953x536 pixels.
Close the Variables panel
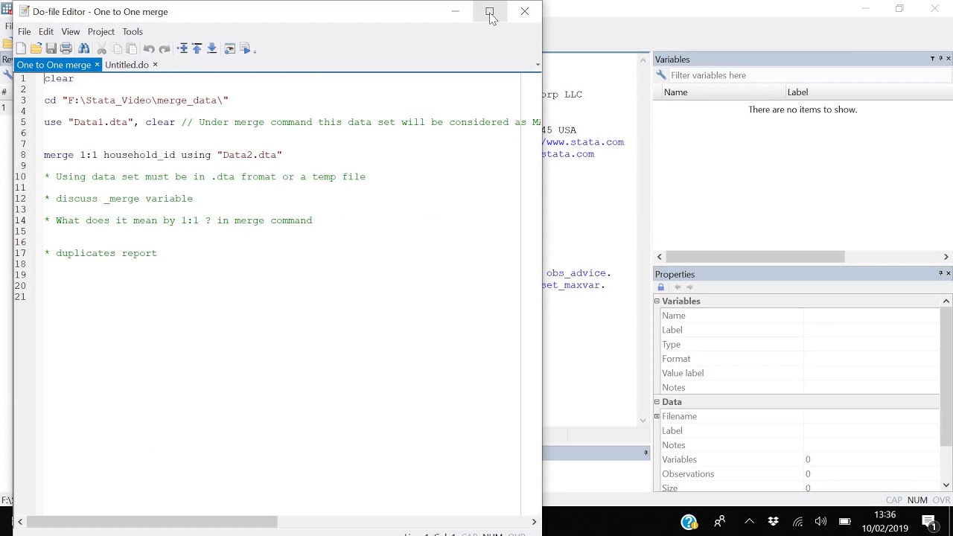click(948, 59)
